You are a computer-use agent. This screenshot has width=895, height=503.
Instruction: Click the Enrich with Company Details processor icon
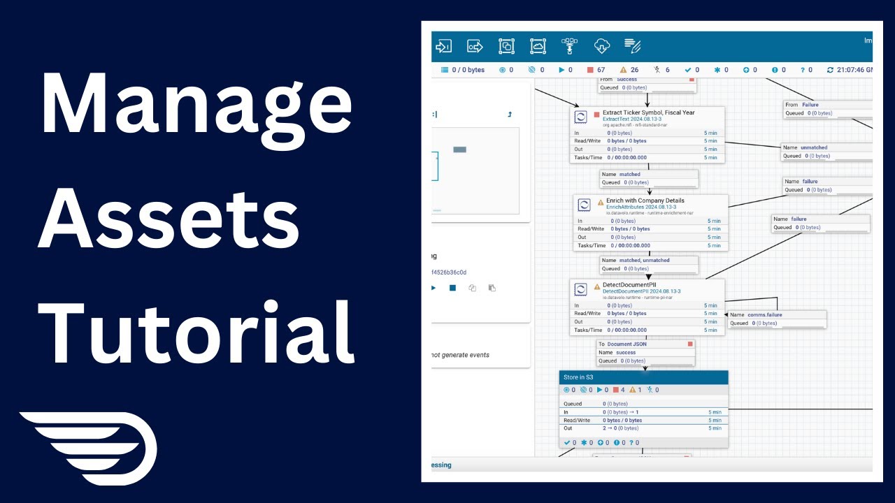(x=584, y=205)
